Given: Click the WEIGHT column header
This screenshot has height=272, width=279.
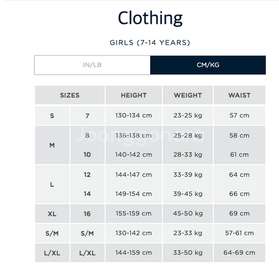Looking at the screenshot, I should 188,95.
